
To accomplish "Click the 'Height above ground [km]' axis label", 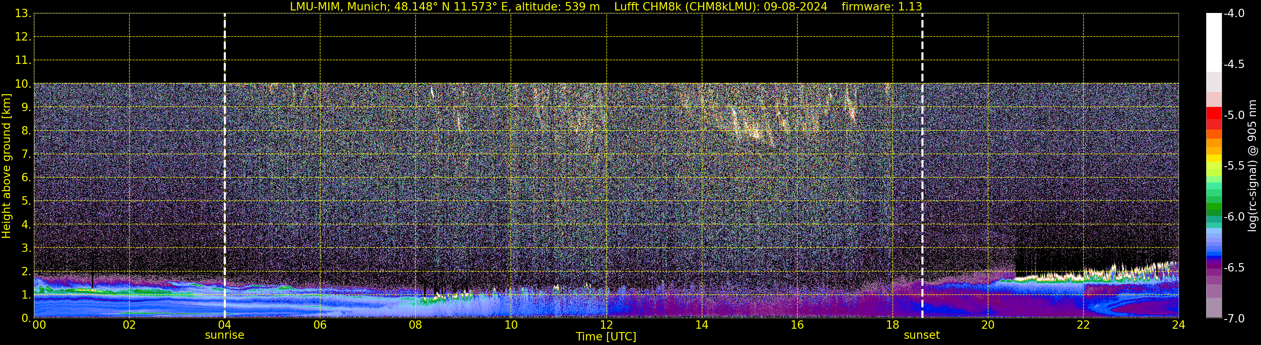I will coord(6,166).
